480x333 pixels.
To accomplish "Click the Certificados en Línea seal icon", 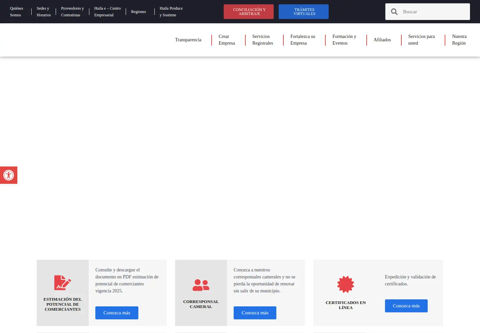I will [x=346, y=284].
